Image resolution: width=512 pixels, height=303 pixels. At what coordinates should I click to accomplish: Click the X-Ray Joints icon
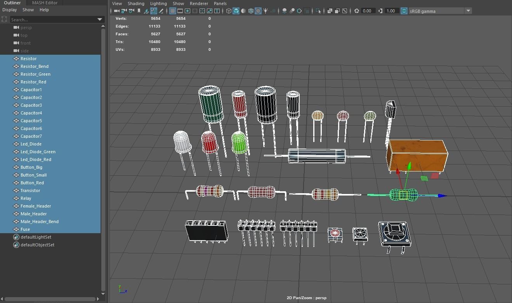(x=345, y=11)
